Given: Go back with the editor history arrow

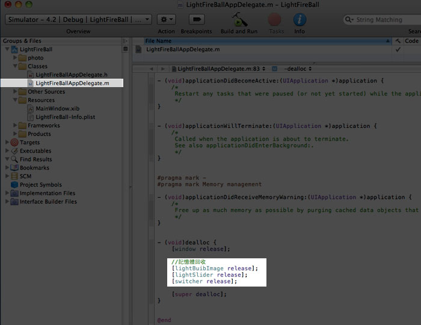Looking at the screenshot, I should (152, 69).
